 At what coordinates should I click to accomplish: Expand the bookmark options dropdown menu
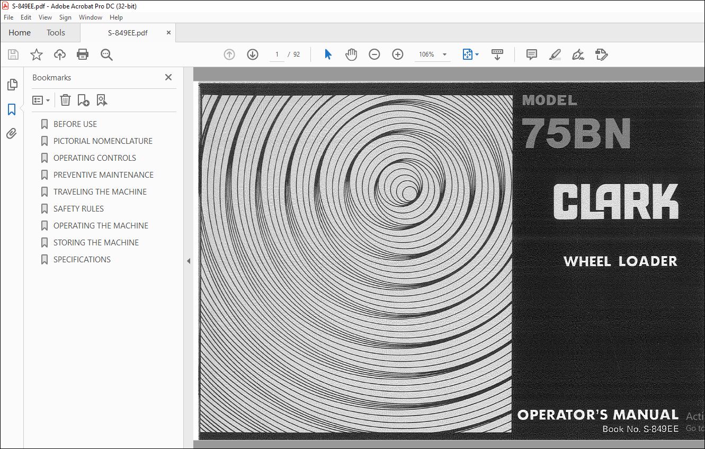point(41,100)
